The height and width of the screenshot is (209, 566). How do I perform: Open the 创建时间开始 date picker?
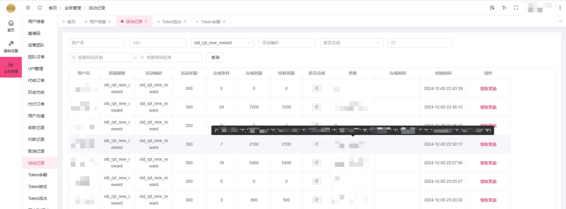coord(101,57)
